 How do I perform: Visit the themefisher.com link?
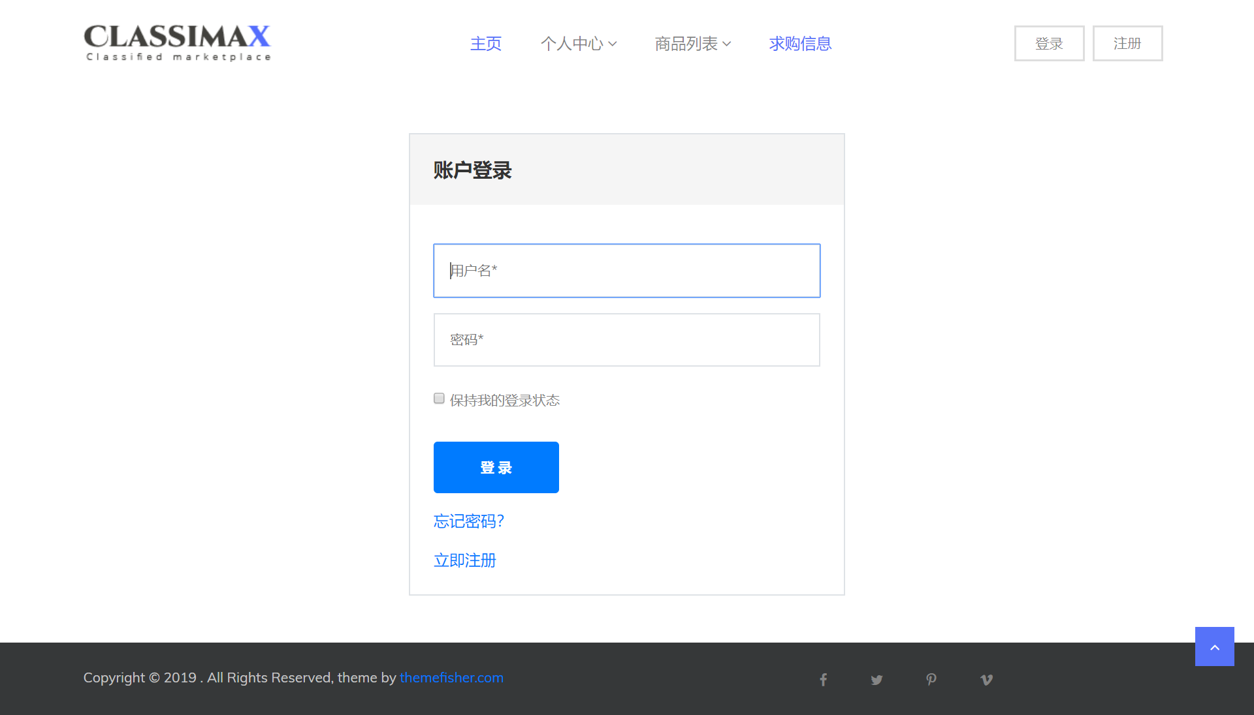pyautogui.click(x=451, y=678)
